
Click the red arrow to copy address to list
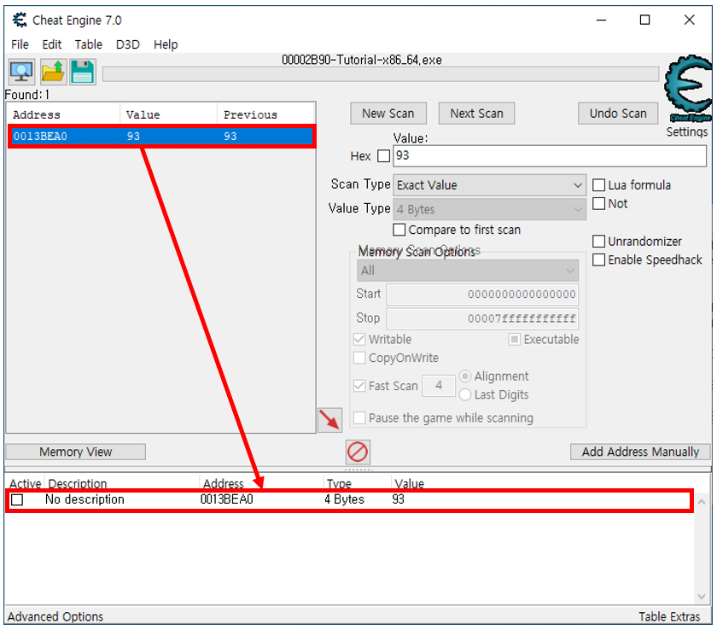click(x=329, y=420)
